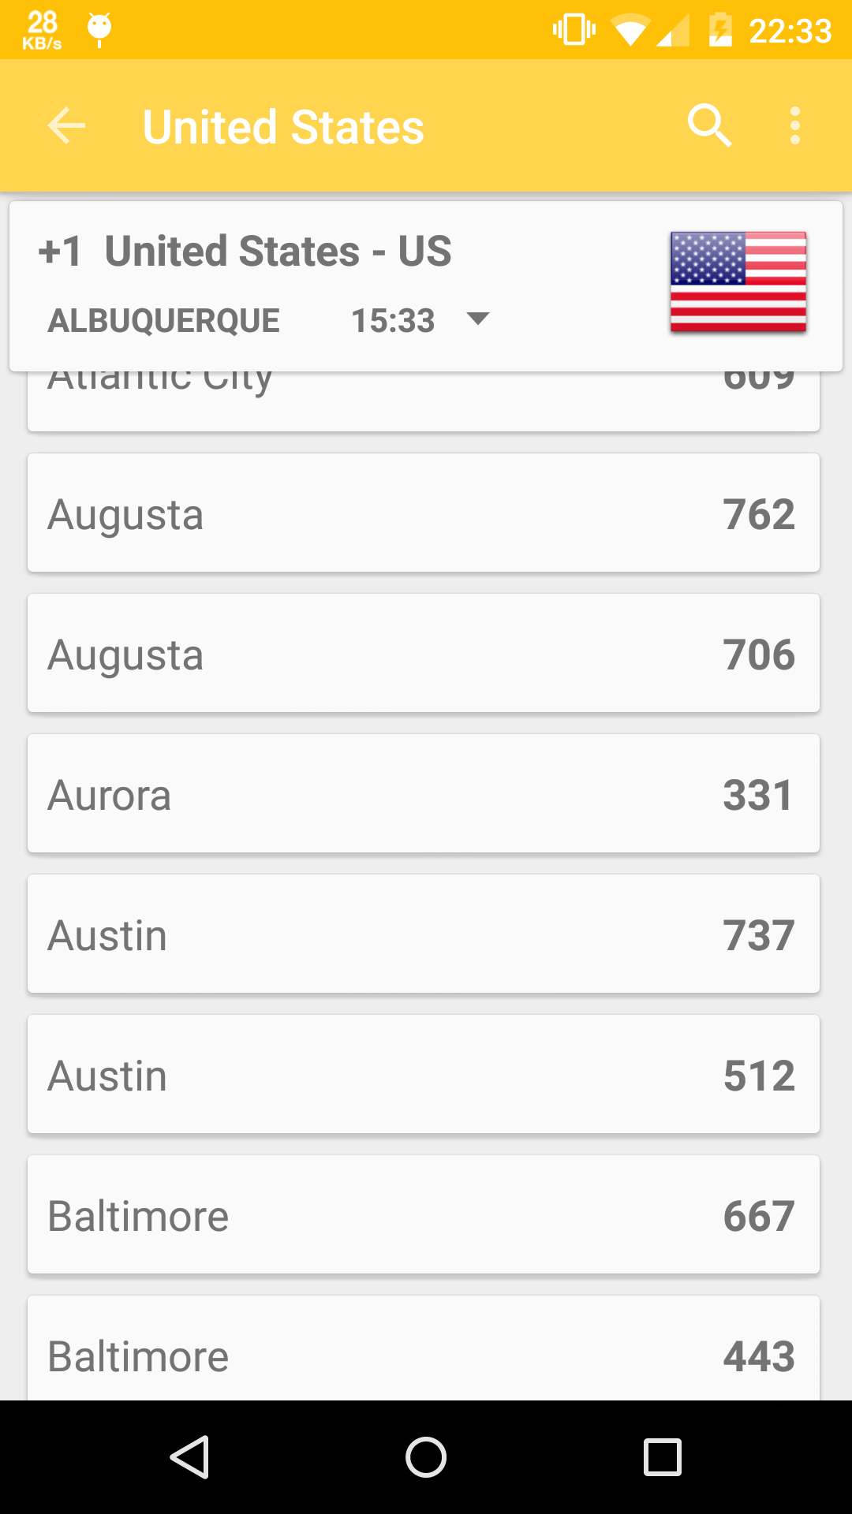Viewport: 852px width, 1514px height.
Task: Choose Aurora area code 331
Action: pyautogui.click(x=424, y=793)
